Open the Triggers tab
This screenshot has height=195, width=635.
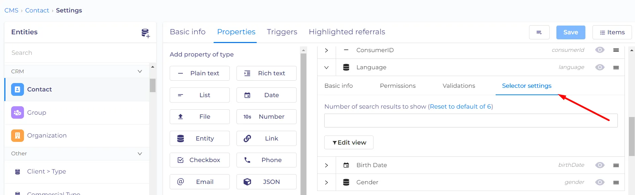282,32
